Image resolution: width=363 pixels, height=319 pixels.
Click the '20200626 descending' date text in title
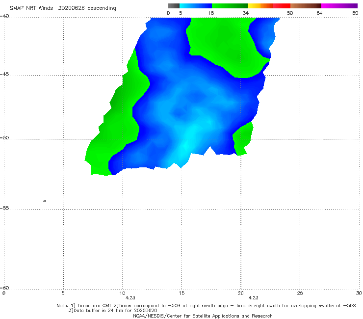pyautogui.click(x=87, y=8)
